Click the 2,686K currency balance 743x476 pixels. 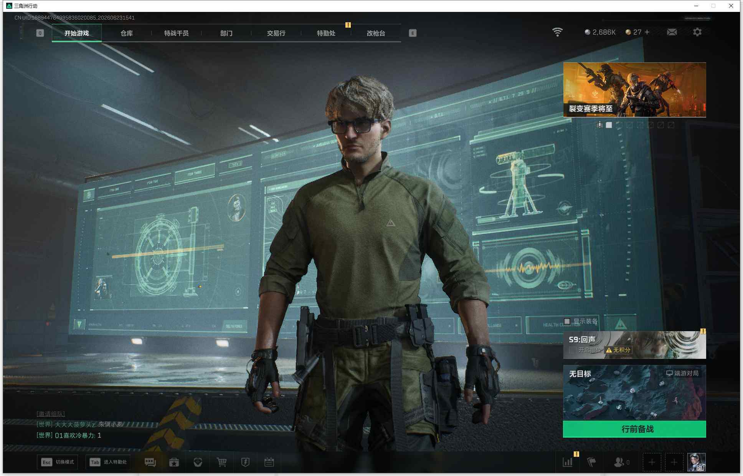(604, 32)
